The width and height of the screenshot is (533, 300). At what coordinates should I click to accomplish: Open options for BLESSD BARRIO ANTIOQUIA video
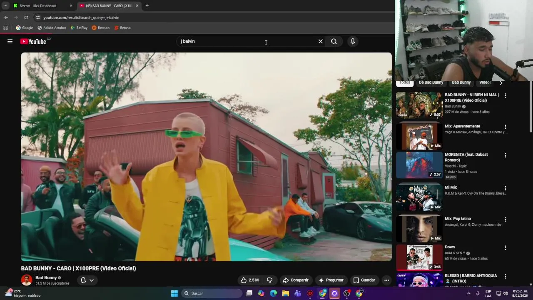point(506,276)
